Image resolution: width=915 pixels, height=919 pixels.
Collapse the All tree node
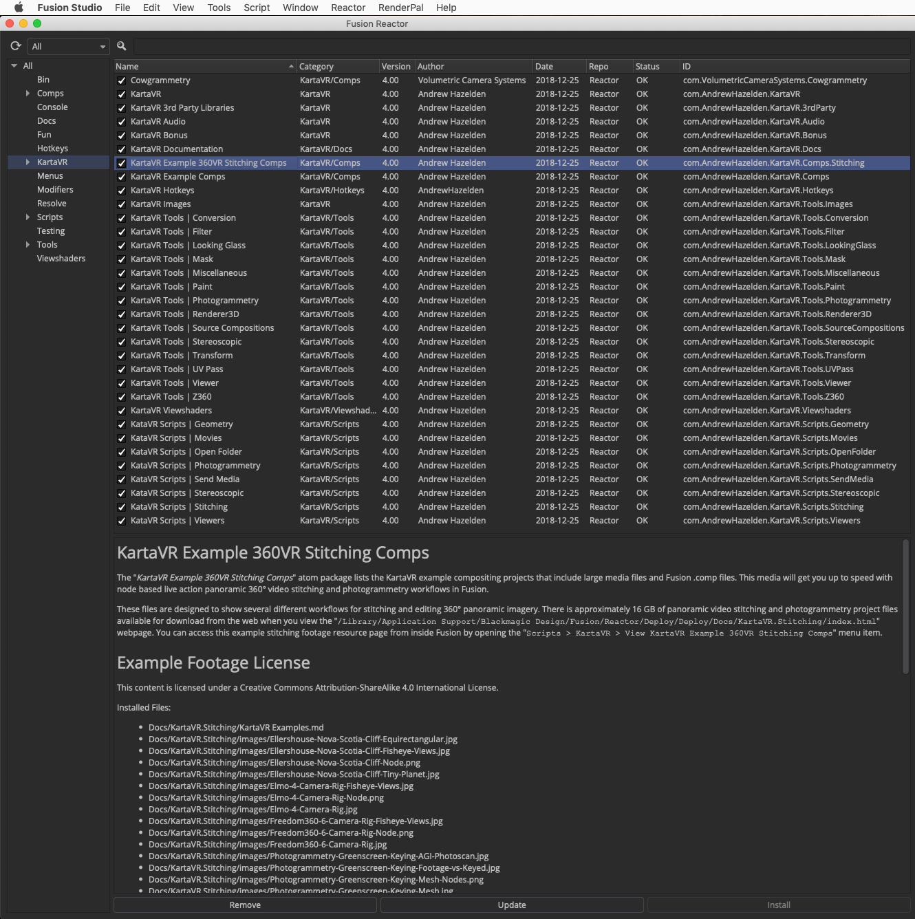(14, 66)
